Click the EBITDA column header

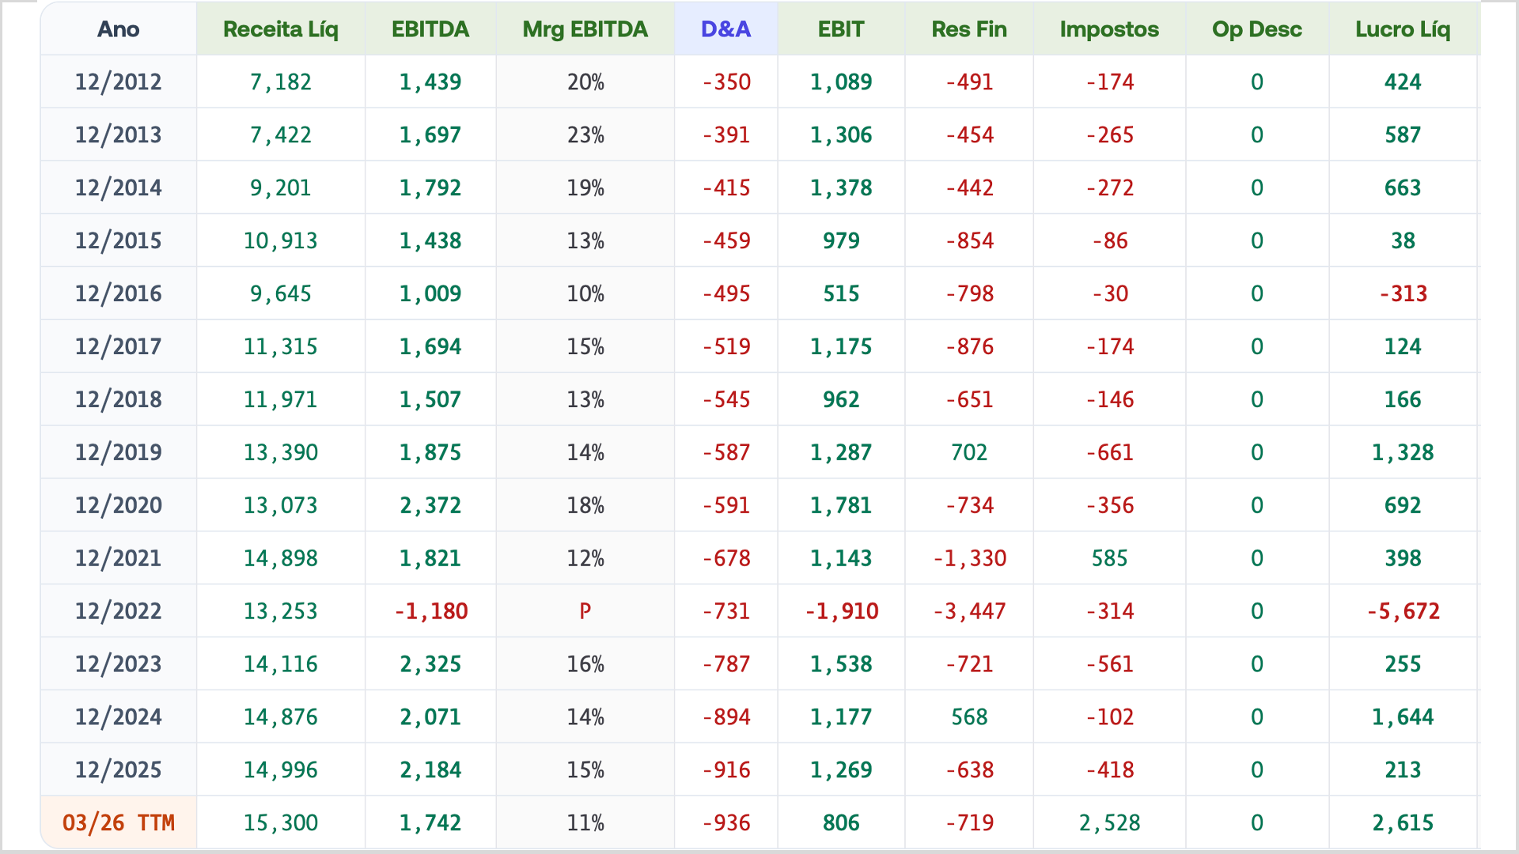pyautogui.click(x=430, y=29)
